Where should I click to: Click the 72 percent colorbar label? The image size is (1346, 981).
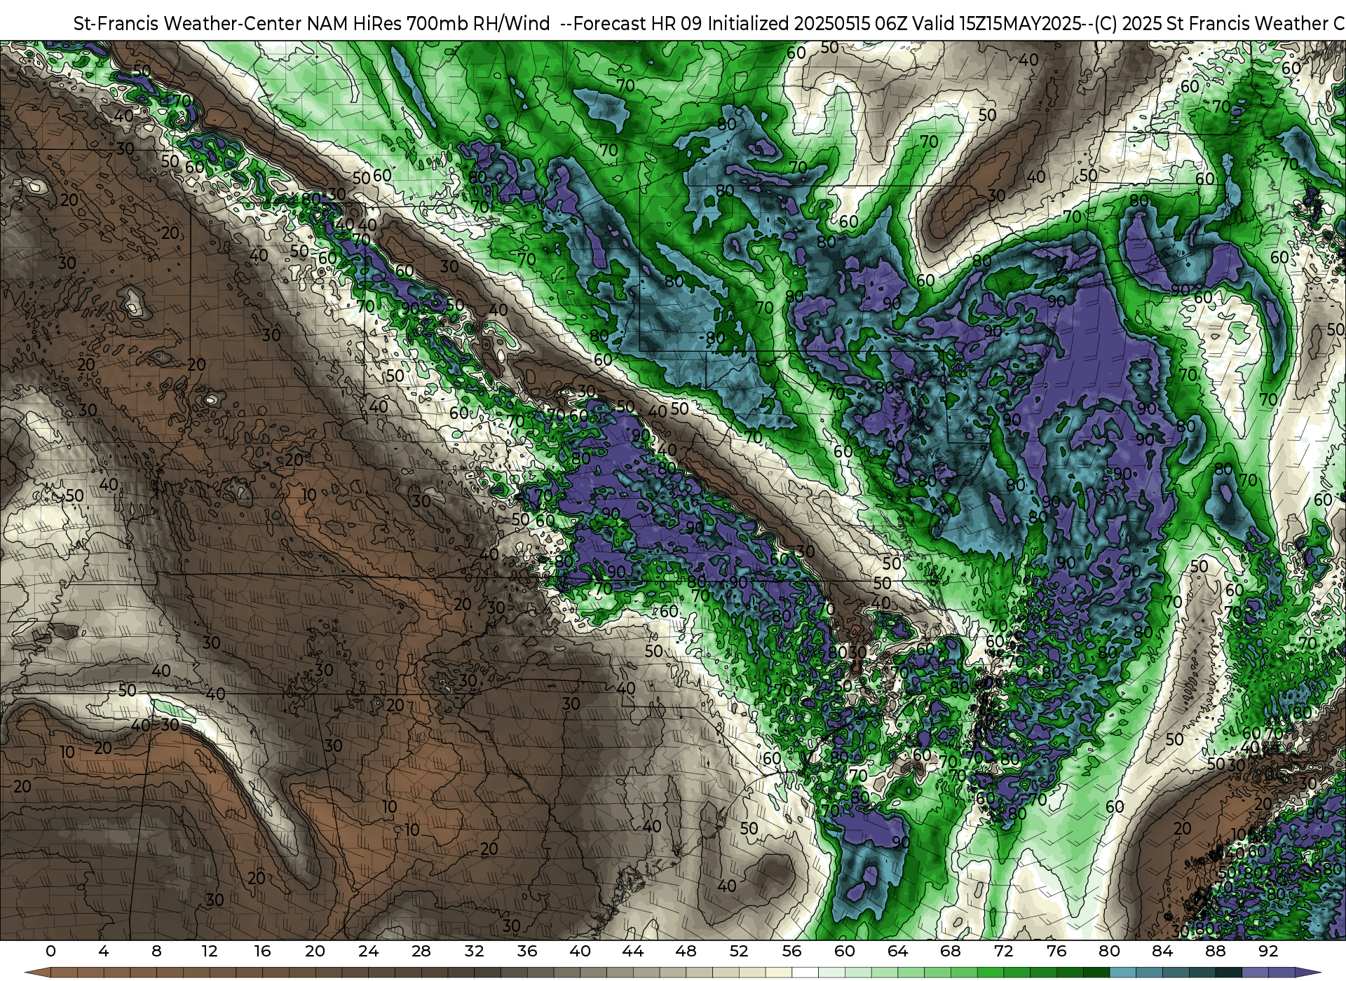coord(1003,951)
